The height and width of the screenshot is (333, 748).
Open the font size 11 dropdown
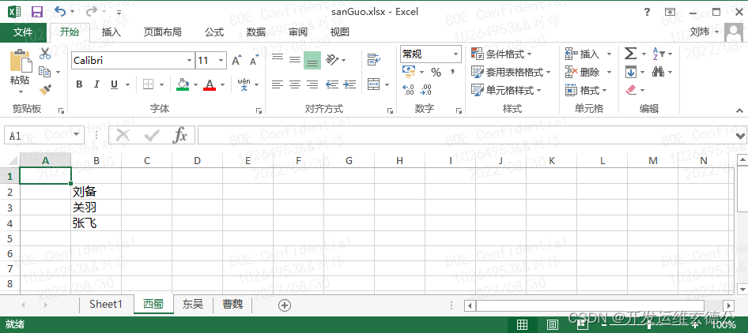coord(221,61)
